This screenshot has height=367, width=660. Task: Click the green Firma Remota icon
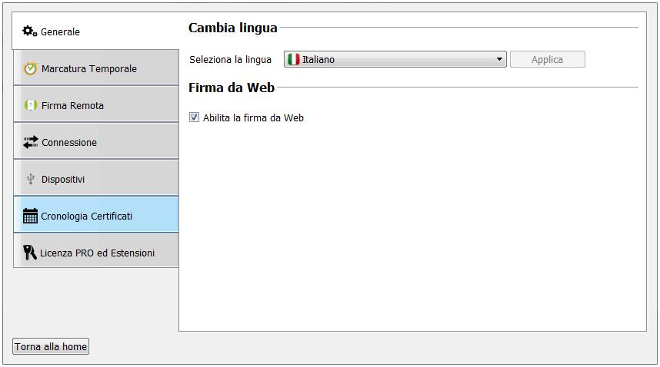(31, 105)
